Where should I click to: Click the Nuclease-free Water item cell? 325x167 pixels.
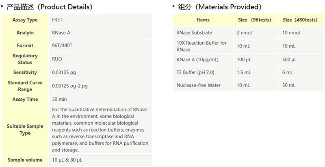click(x=197, y=85)
